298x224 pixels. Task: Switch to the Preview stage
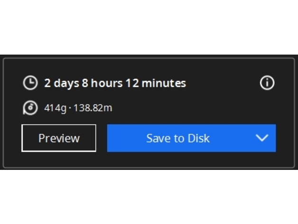(59, 138)
